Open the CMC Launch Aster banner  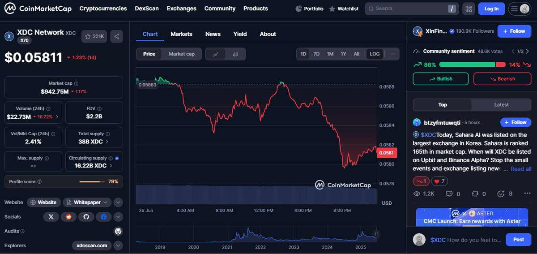(472, 217)
